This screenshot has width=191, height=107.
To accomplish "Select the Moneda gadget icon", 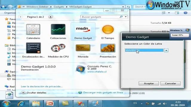I will point(83,48).
